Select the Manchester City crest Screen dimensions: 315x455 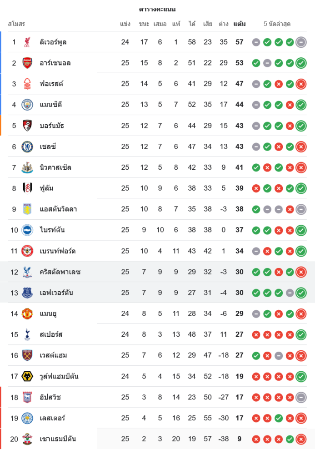click(x=27, y=105)
